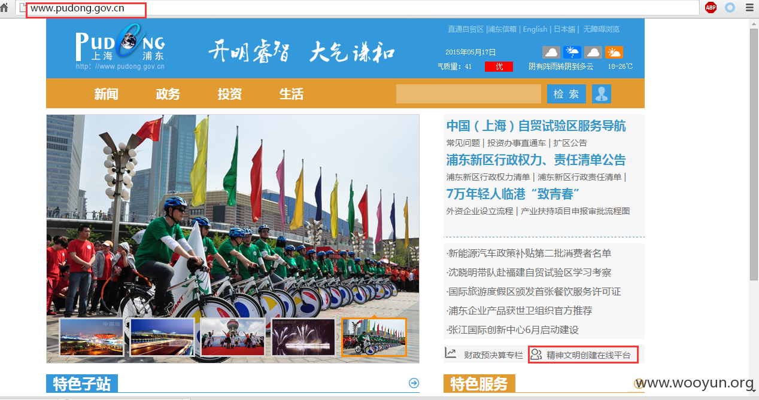759x400 pixels.
Task: Click the people icon beside 精神文明创建在线平台
Action: coord(536,355)
